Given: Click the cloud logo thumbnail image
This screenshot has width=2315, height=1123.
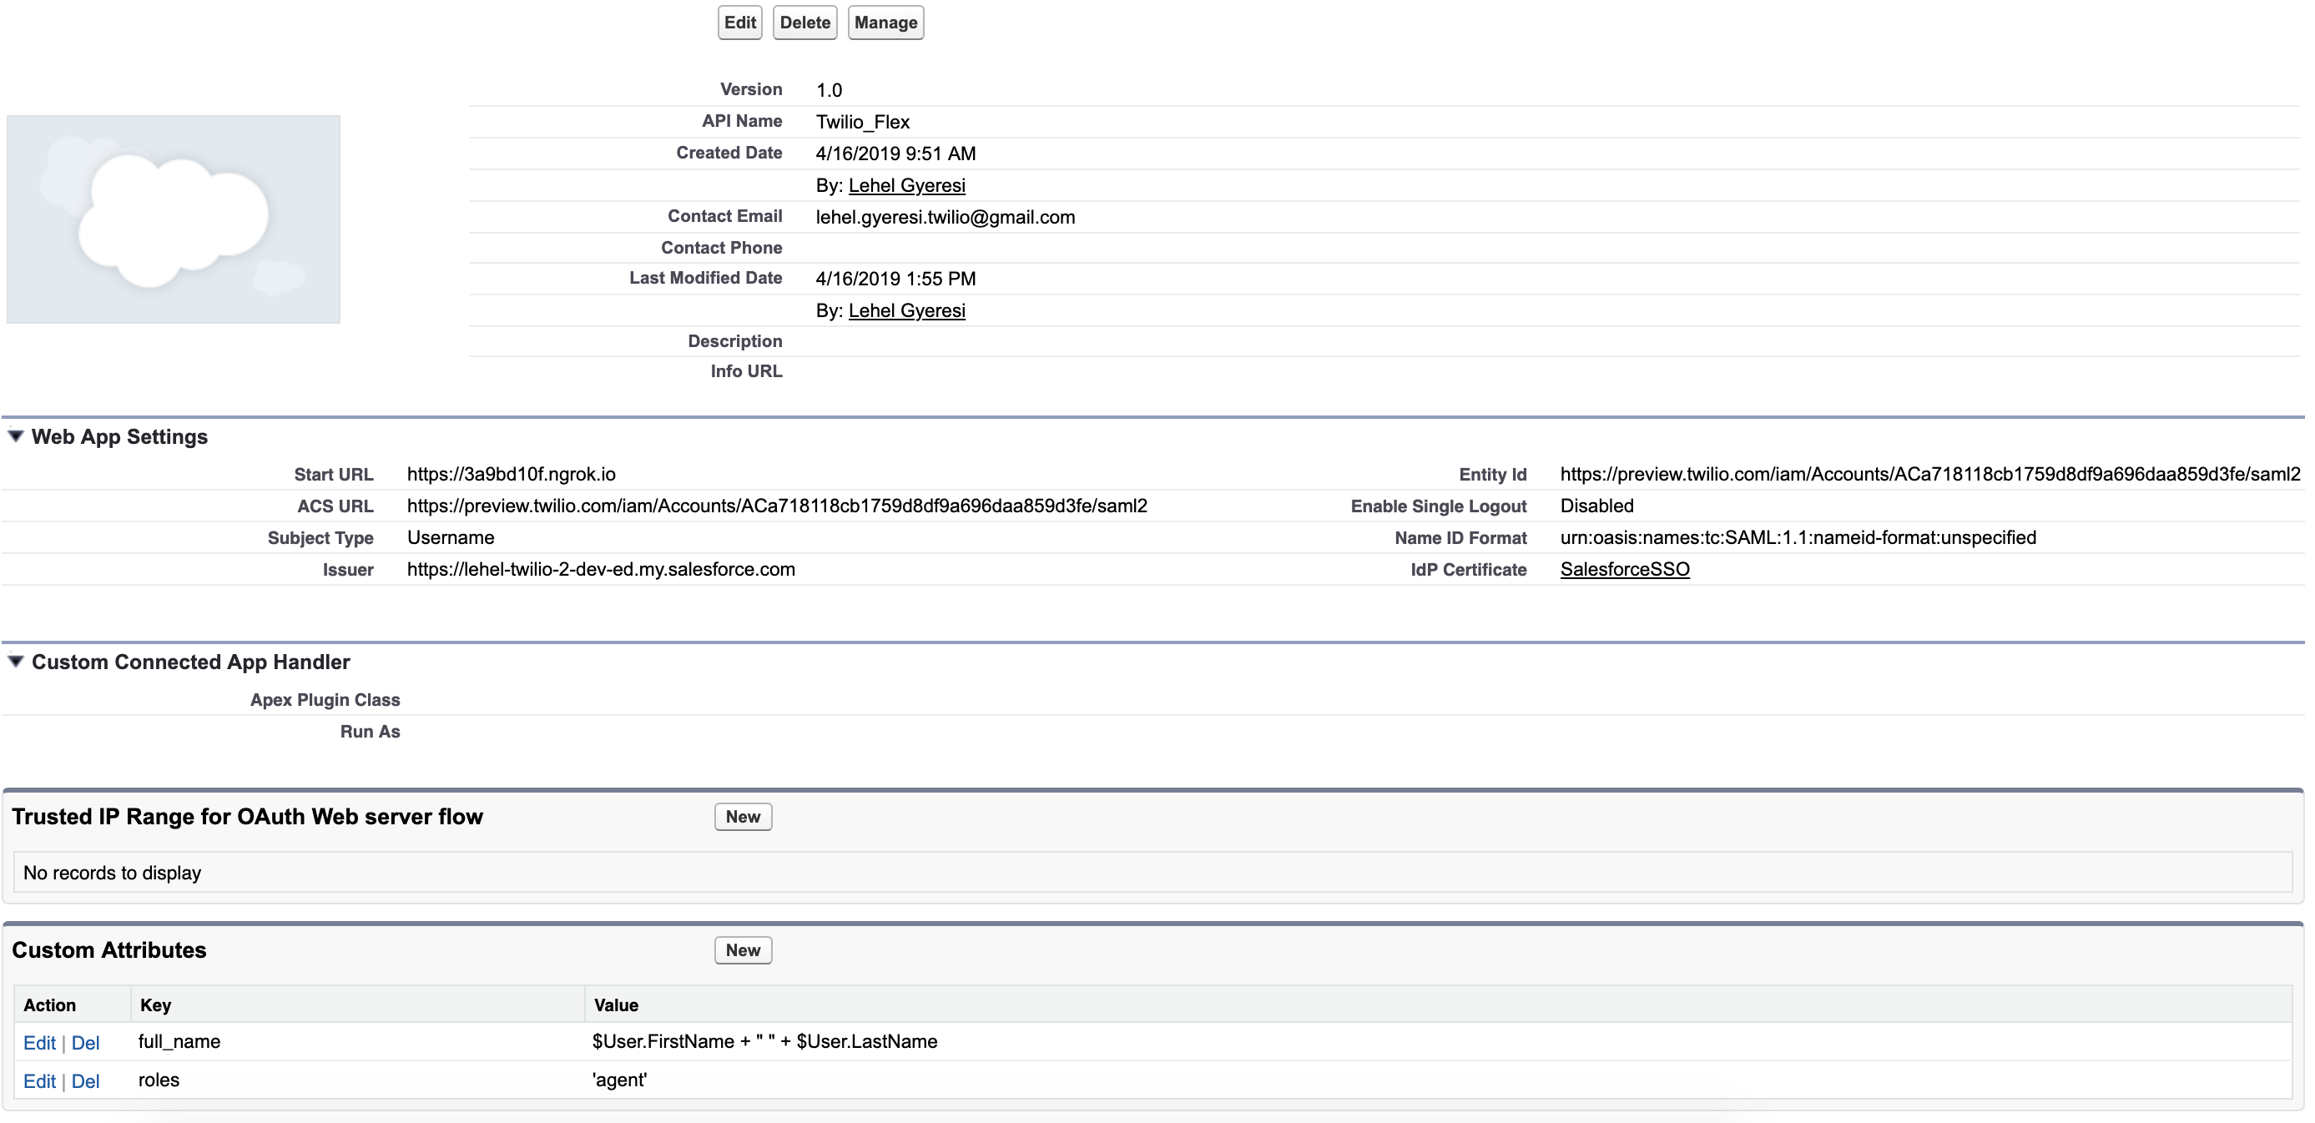Looking at the screenshot, I should tap(174, 219).
